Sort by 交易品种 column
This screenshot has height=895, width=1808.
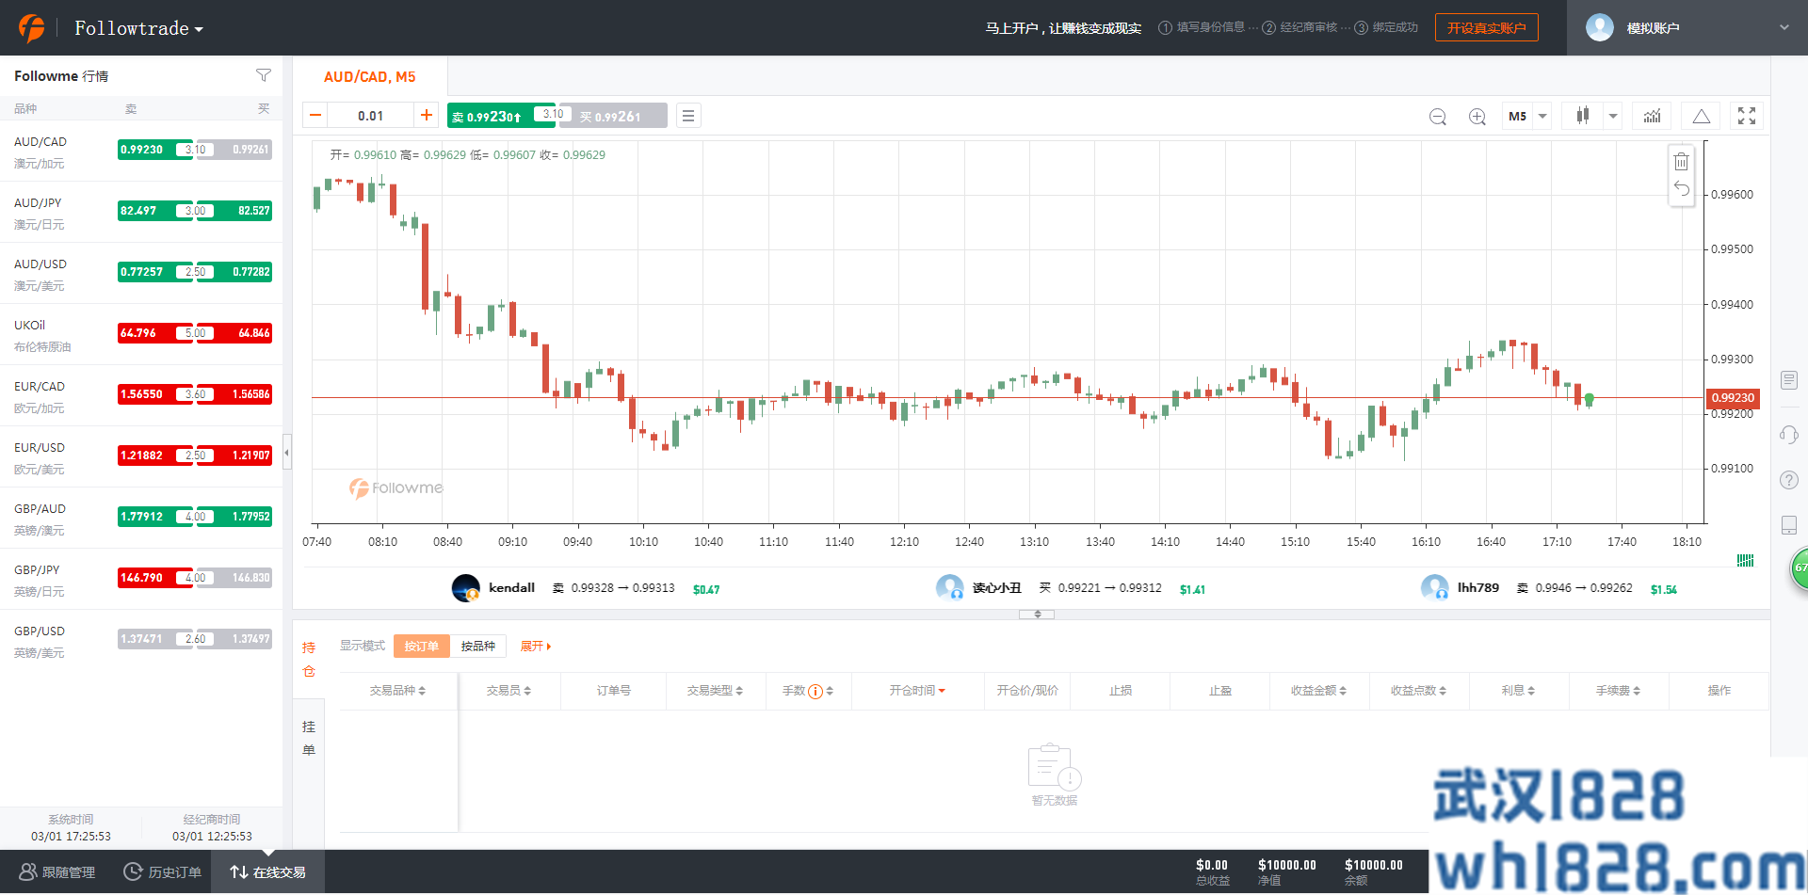click(x=397, y=691)
